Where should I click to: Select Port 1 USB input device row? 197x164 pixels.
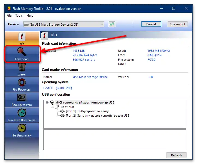point(87,111)
